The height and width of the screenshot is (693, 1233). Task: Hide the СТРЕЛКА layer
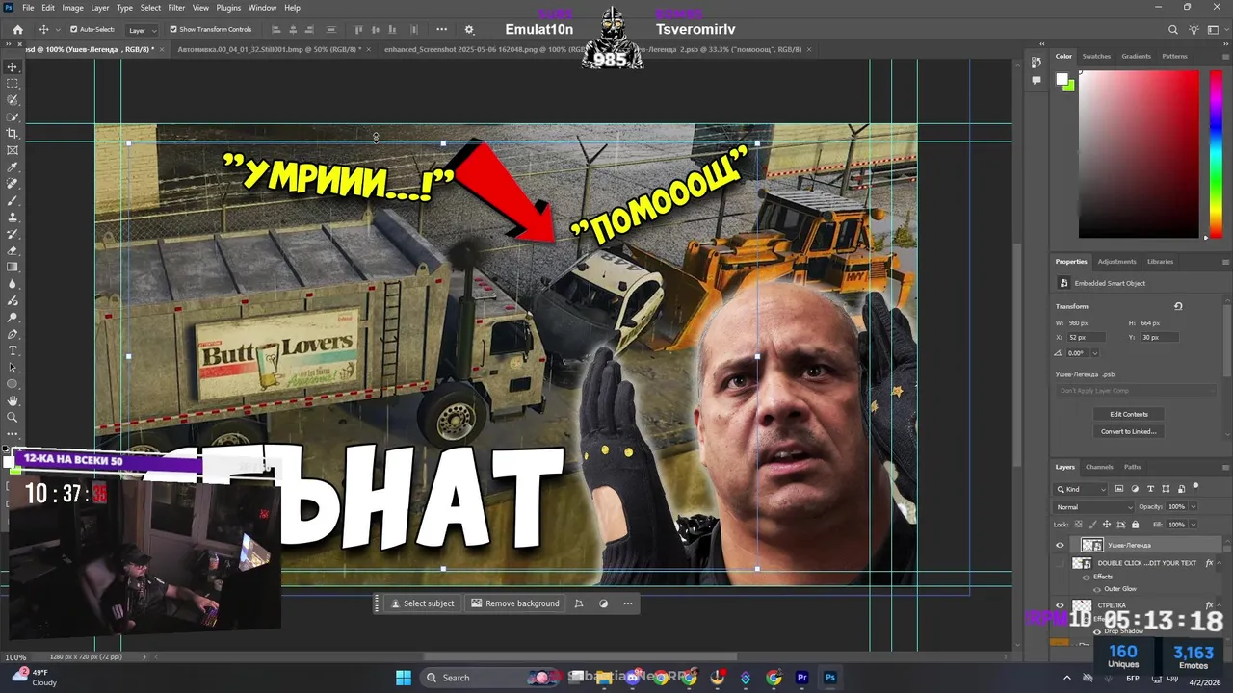coord(1060,605)
